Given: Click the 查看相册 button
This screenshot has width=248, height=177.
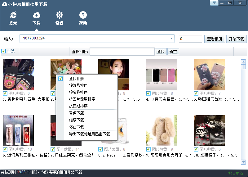Looking at the screenshot, I should point(215,39).
